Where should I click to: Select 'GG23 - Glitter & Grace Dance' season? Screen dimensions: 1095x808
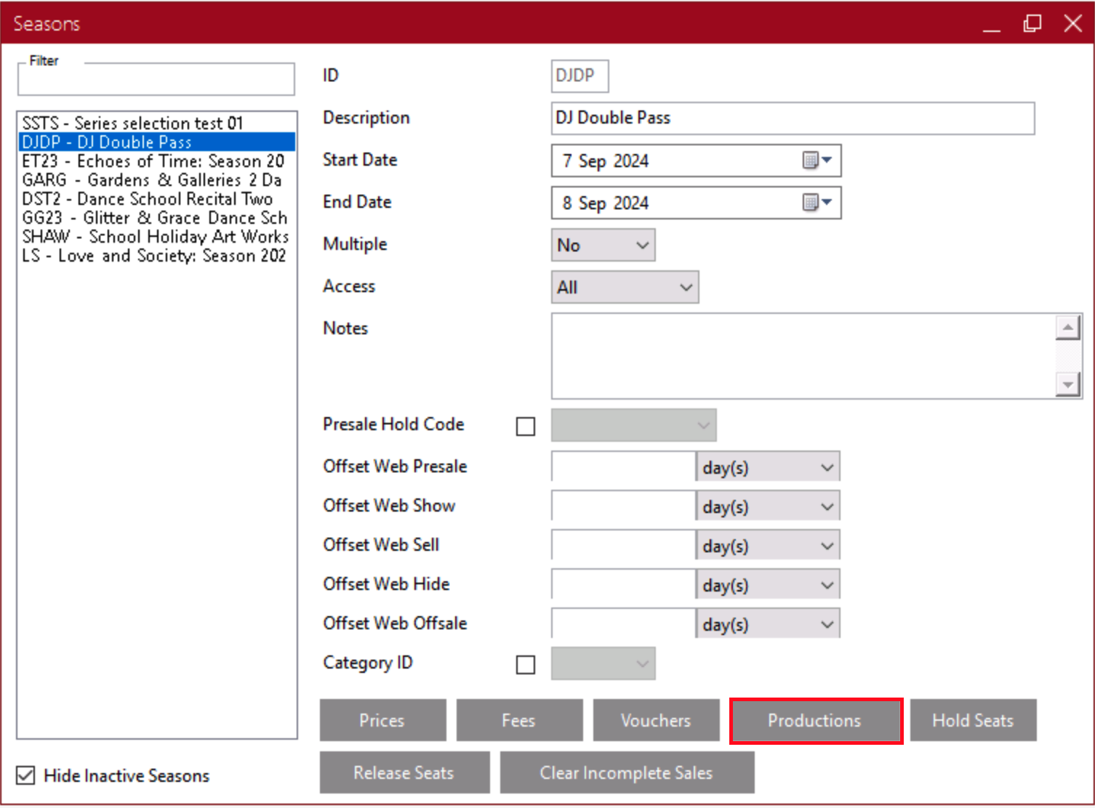[157, 217]
